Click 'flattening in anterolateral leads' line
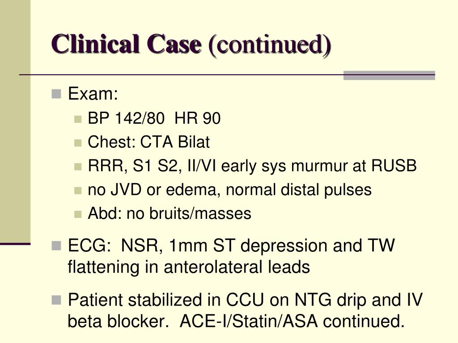This screenshot has width=458, height=343. pos(189,267)
